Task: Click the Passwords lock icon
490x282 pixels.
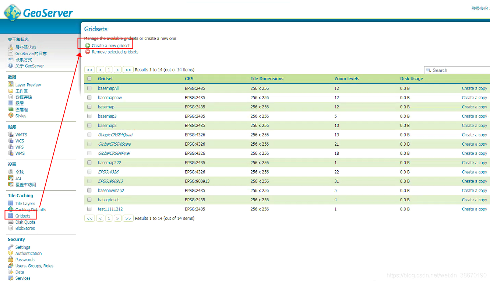Action: click(x=11, y=260)
